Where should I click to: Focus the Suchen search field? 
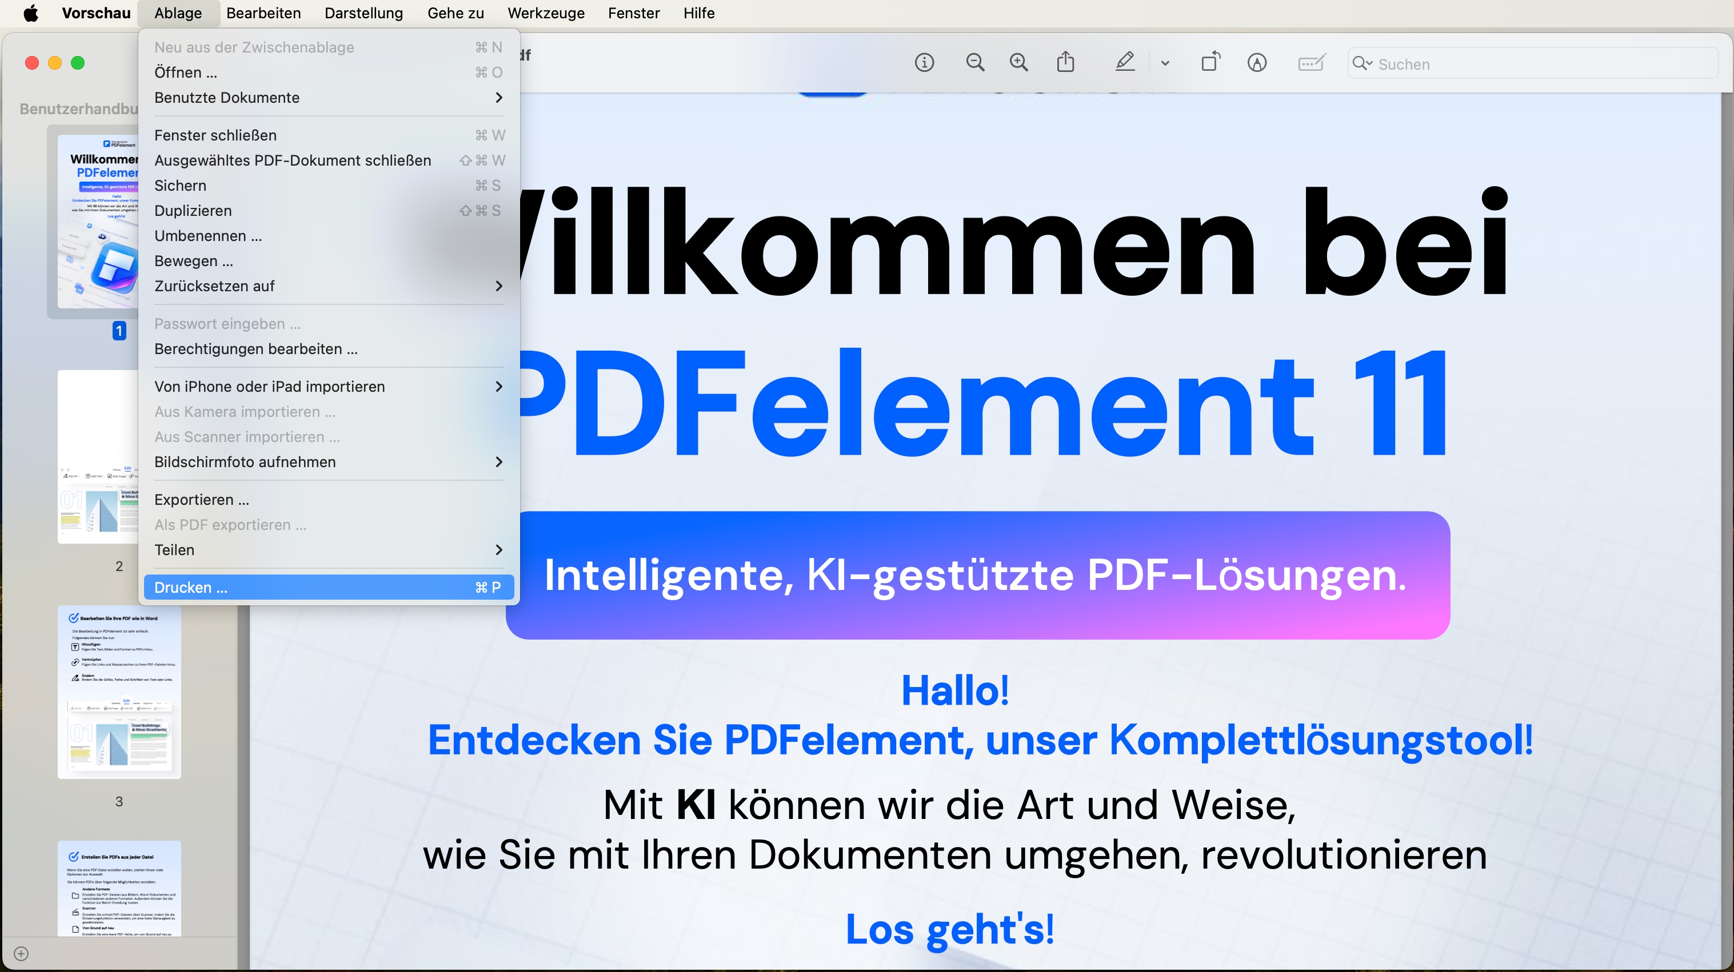tap(1533, 63)
